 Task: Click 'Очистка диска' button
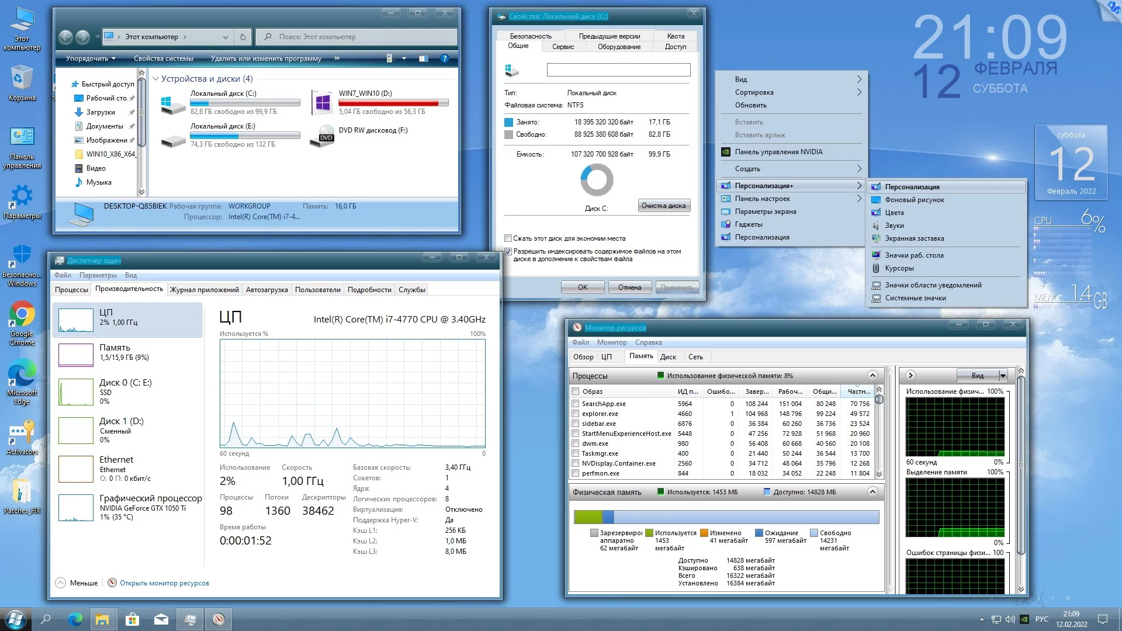(x=663, y=206)
